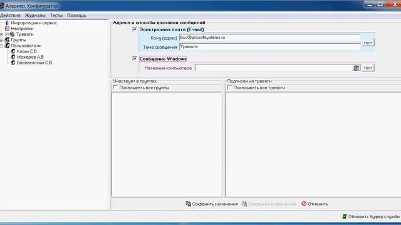Expand the Тревоги tree node
401x225 pixels.
1,34
